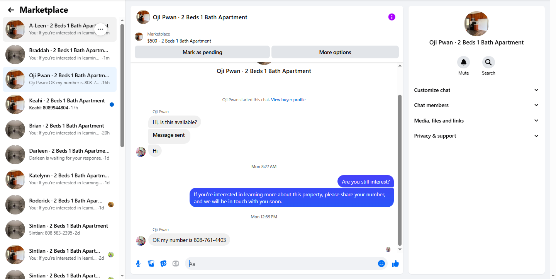The image size is (556, 279).
Task: Open the emoji picker in message box
Action: coord(381,264)
